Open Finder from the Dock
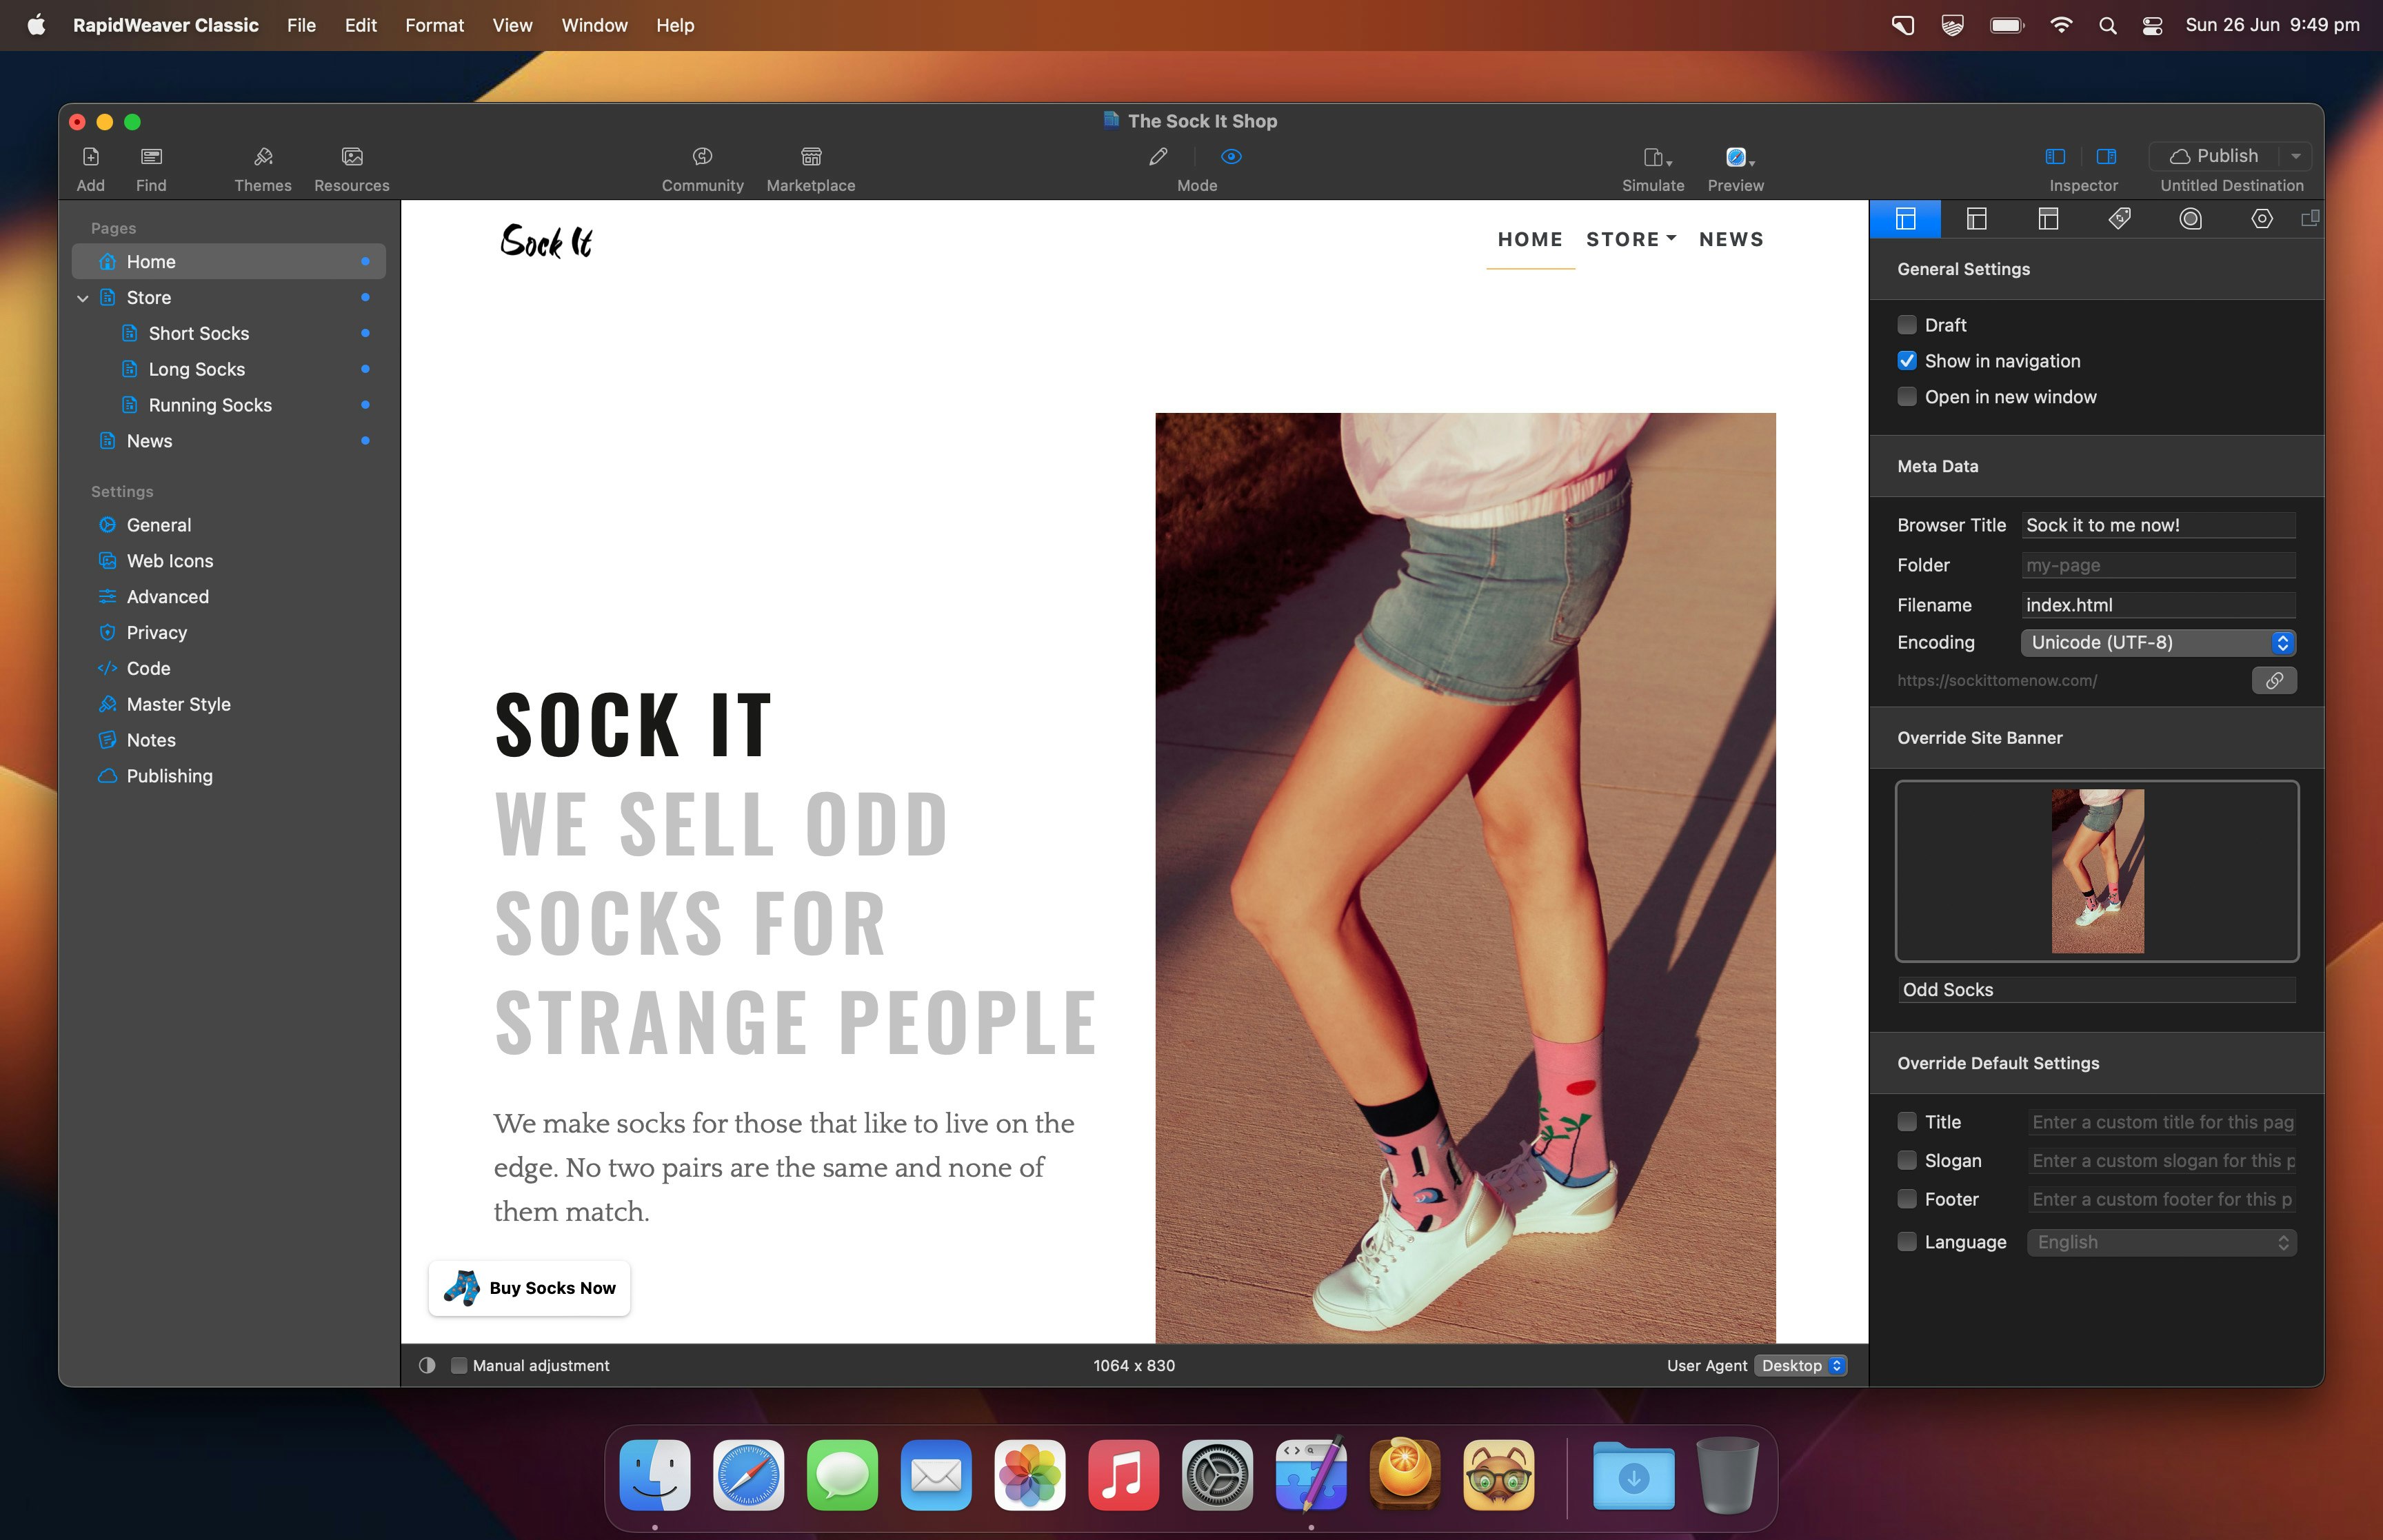The height and width of the screenshot is (1540, 2383). (x=655, y=1475)
